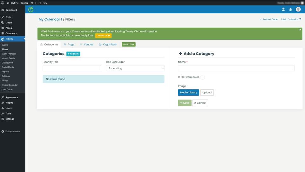Click the Timely logo icon

click(x=31, y=9)
